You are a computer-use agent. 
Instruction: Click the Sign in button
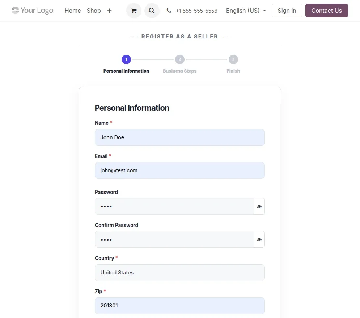[287, 11]
